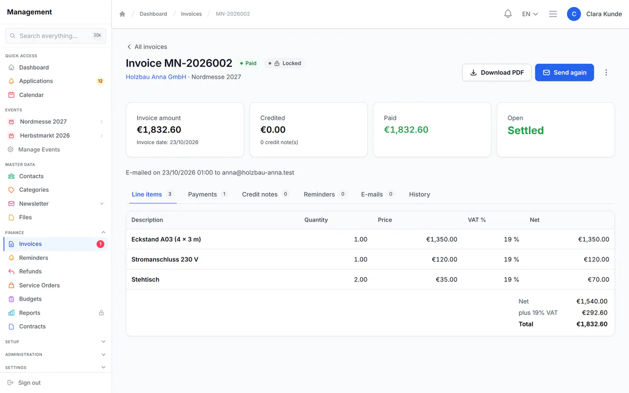The image size is (629, 393).
Task: Click the home icon in breadcrumb
Action: point(122,14)
